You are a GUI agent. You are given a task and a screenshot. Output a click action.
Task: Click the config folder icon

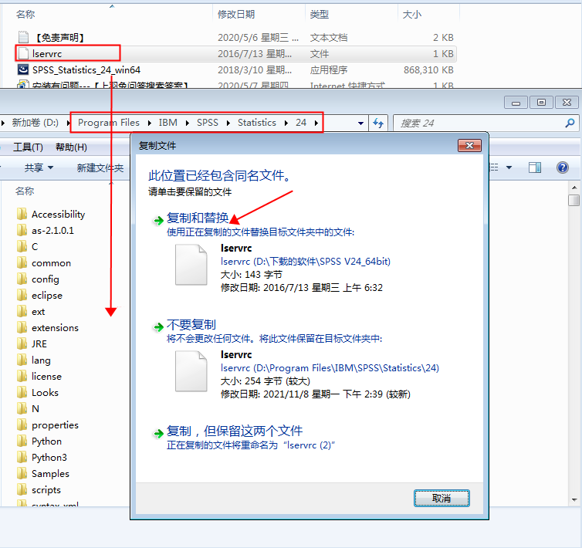tap(22, 279)
